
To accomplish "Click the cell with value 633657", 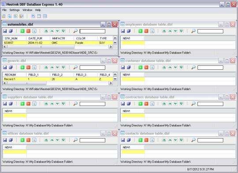I will pyautogui.click(x=15, y=43).
